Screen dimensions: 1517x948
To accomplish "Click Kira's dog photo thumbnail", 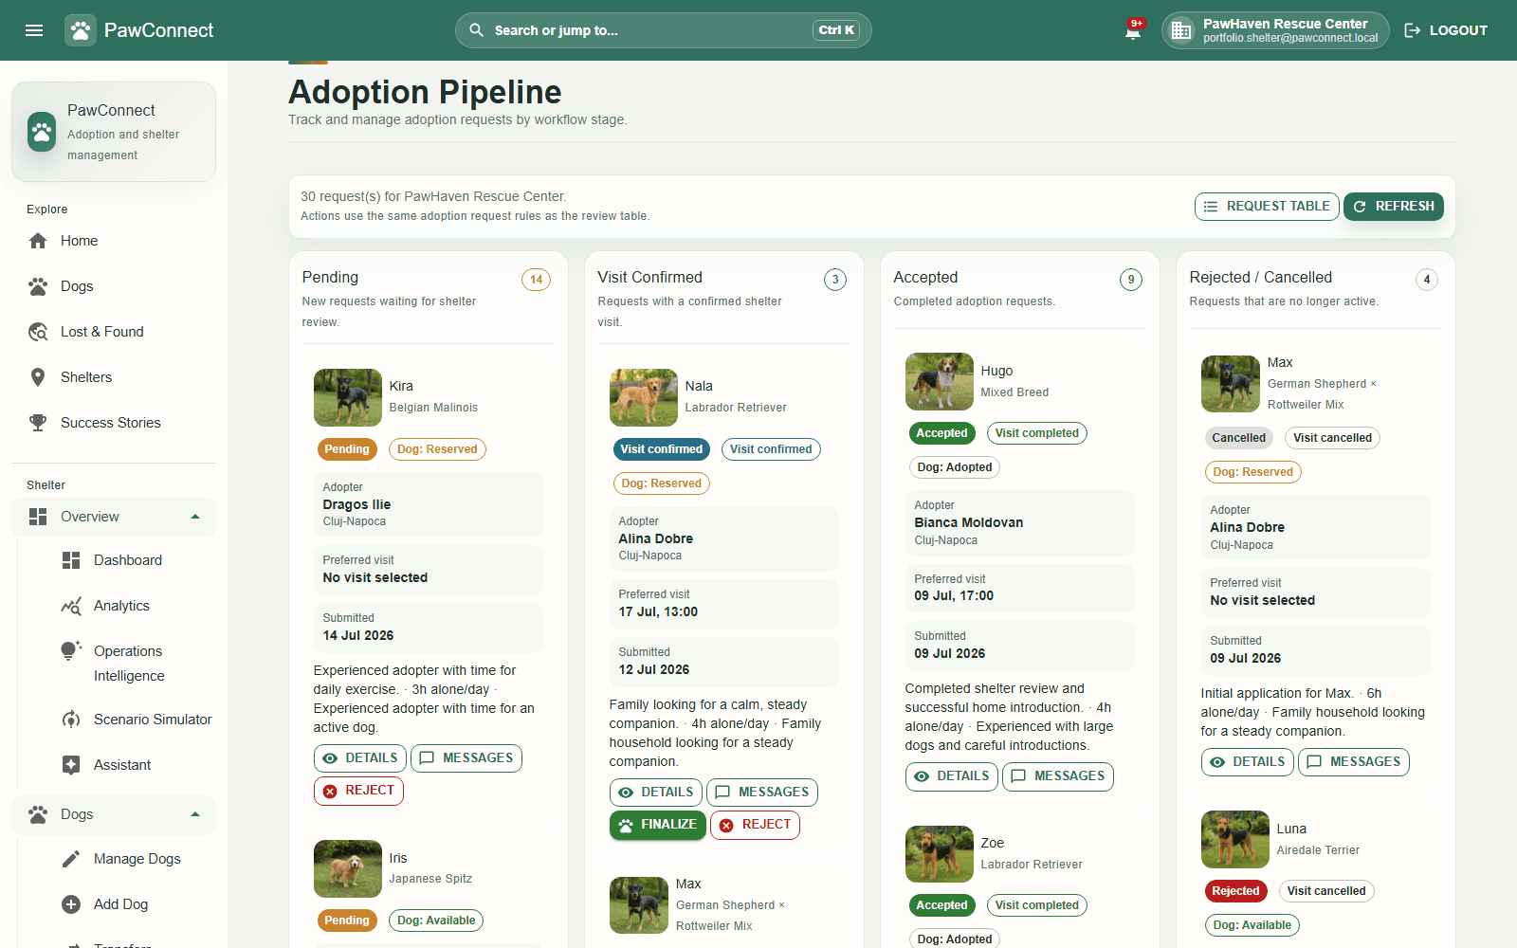I will [x=348, y=398].
